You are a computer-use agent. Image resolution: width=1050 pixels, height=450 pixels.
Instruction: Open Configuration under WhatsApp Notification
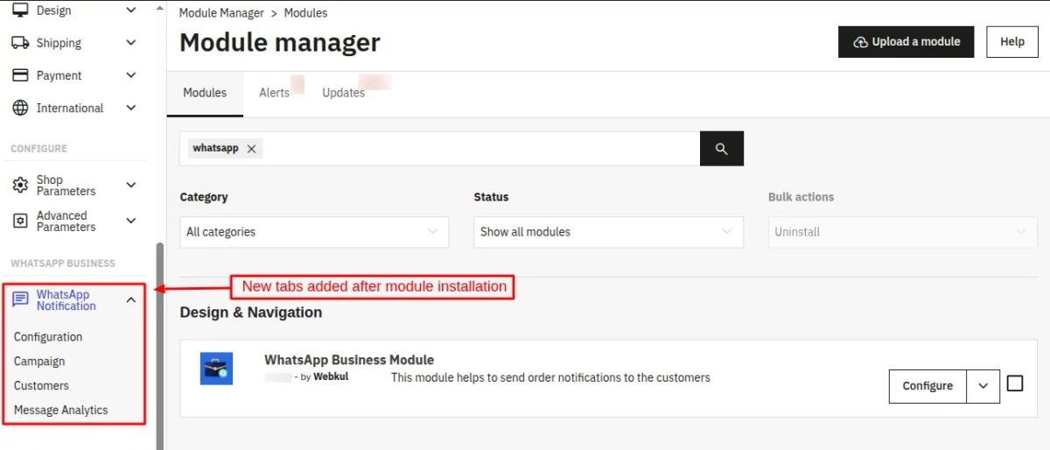coord(48,337)
